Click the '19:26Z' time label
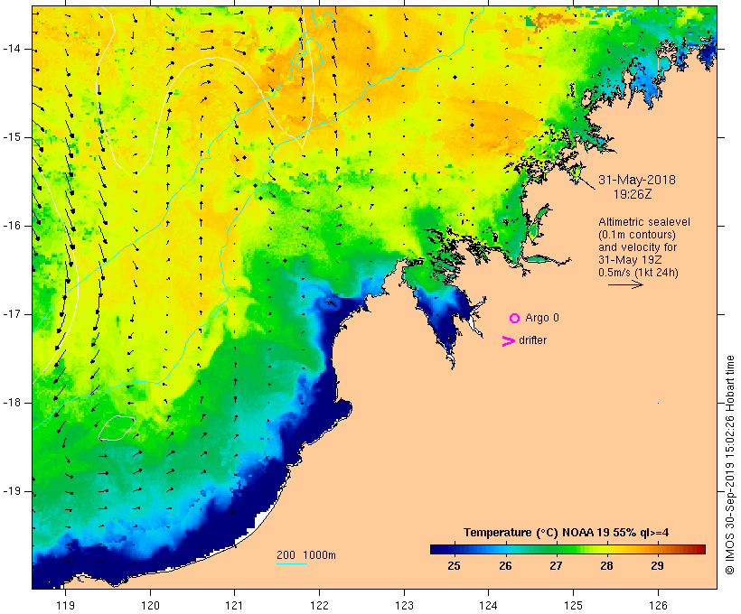Image resolution: width=741 pixels, height=614 pixels. [633, 194]
